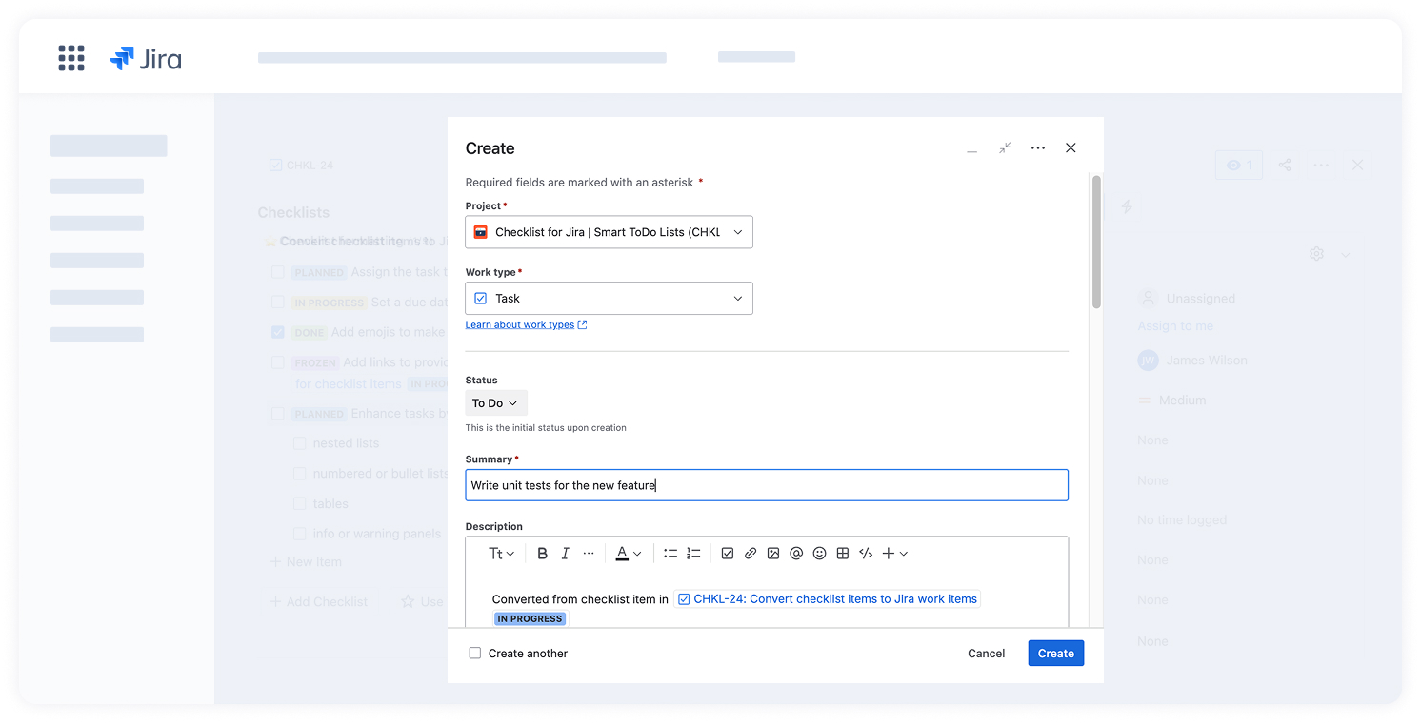Close the Create dialog
Viewport: 1421px width, 723px height.
(x=1071, y=148)
